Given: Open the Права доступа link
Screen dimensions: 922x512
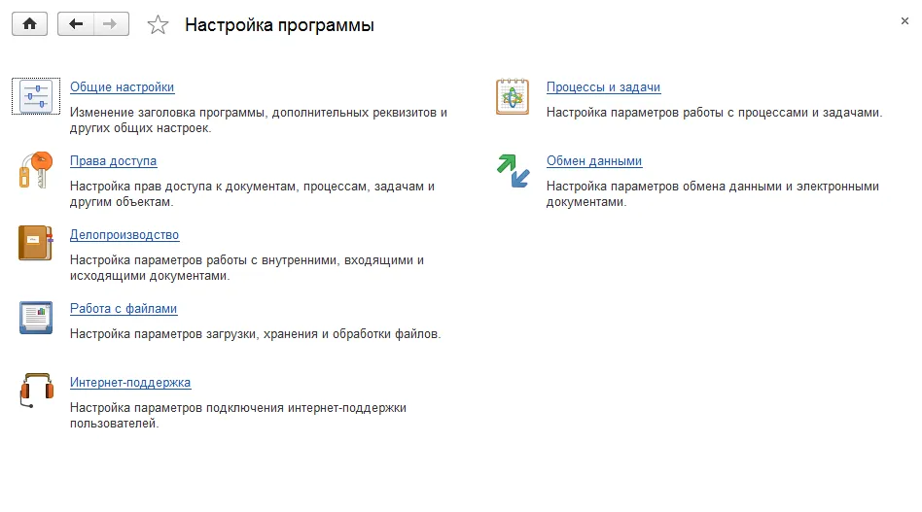Looking at the screenshot, I should point(114,161).
